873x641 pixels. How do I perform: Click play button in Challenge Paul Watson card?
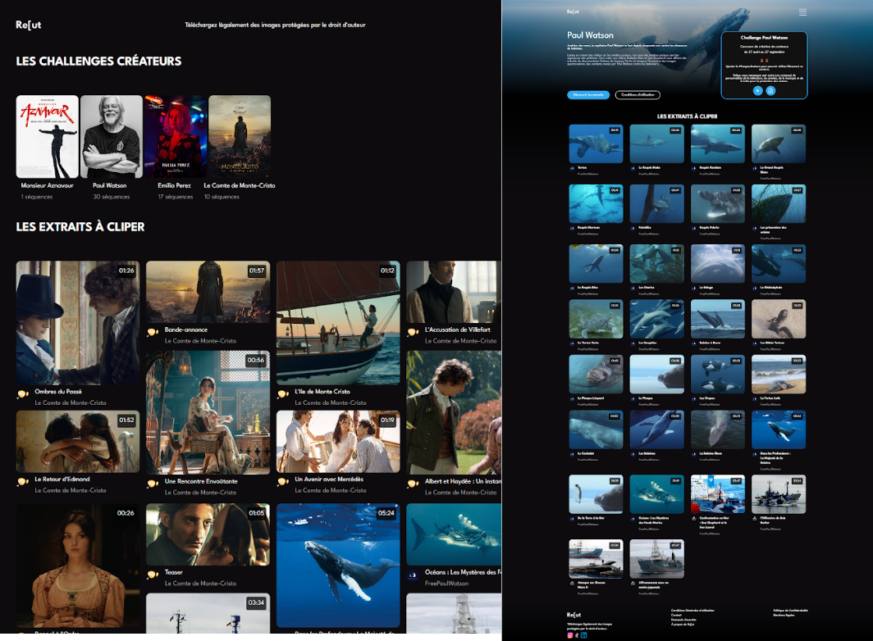click(x=758, y=91)
